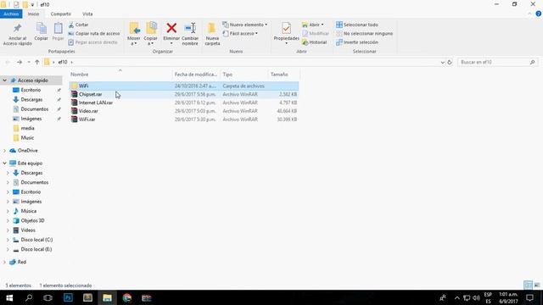Open the explorer help icon

(x=539, y=14)
